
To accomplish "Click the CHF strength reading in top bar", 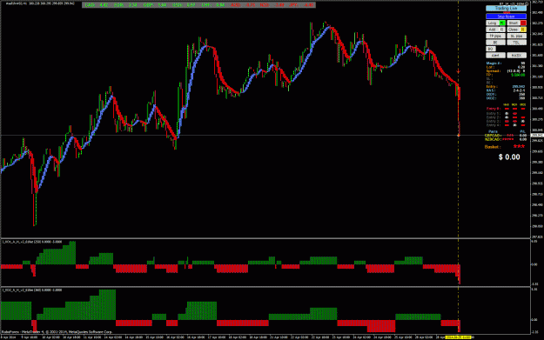I will [213, 5].
